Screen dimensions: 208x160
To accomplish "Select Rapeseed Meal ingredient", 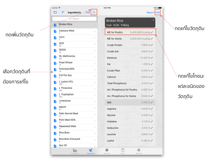I will 74,127.
